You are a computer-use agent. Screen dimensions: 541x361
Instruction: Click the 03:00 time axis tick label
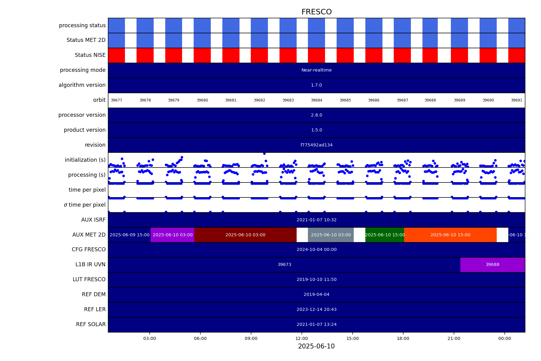coord(149,338)
